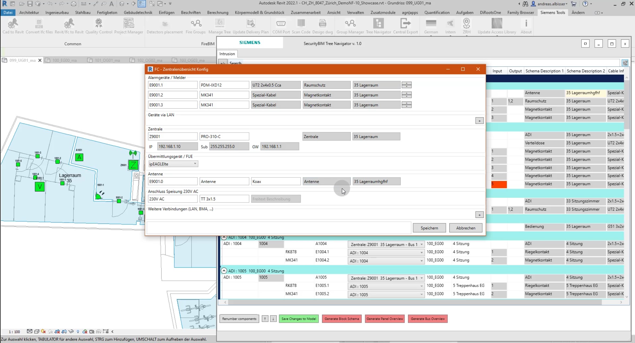635x343 pixels.
Task: Collapse the ADI : 1004 group
Action: (x=224, y=237)
